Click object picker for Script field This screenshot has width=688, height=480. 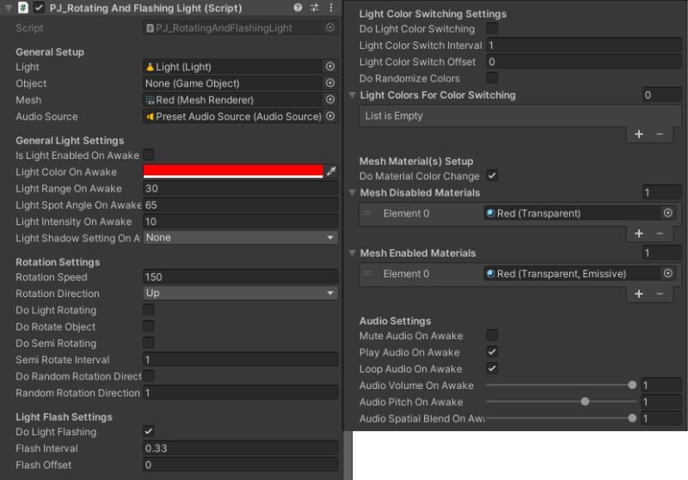(x=330, y=27)
